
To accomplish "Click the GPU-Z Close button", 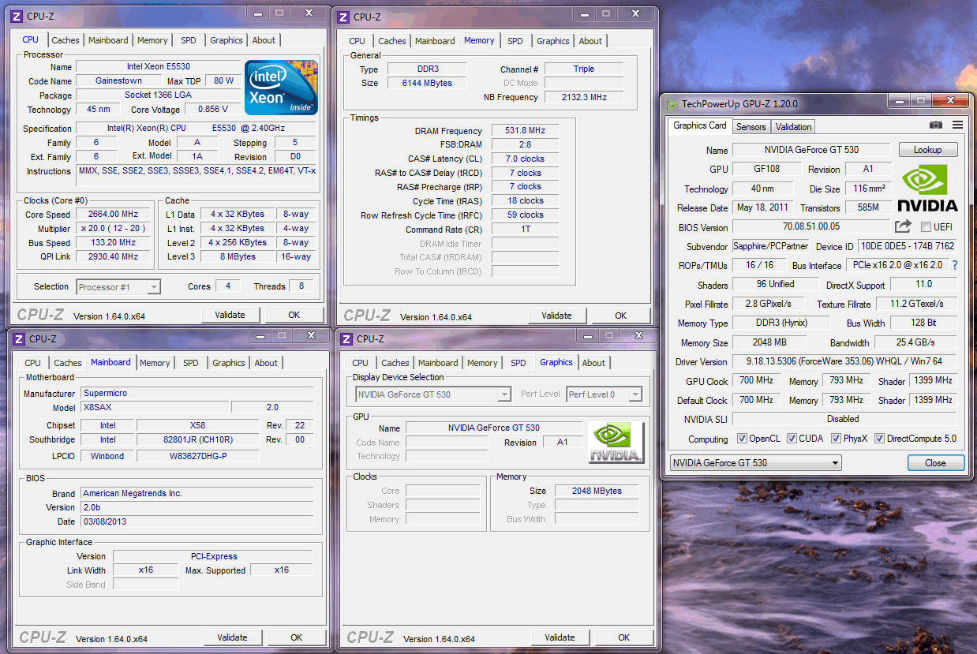I will (935, 463).
